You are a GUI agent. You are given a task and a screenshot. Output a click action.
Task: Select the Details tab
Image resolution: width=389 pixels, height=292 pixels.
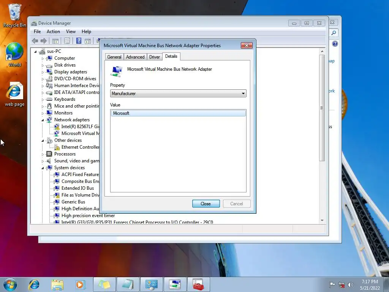tap(171, 56)
